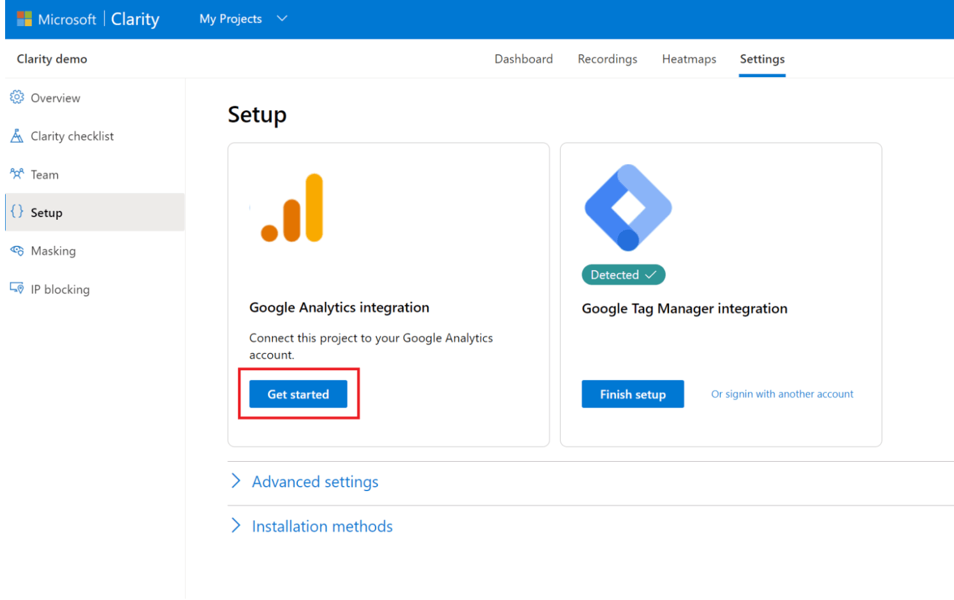Open the Heatmaps view

click(x=689, y=59)
